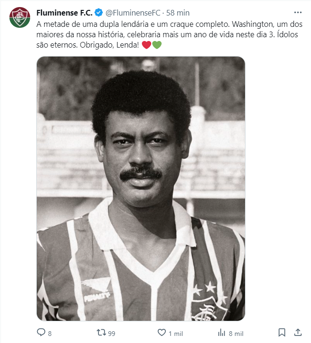Open the @FluminenseFC handle link
The image size is (311, 343).
(x=133, y=13)
